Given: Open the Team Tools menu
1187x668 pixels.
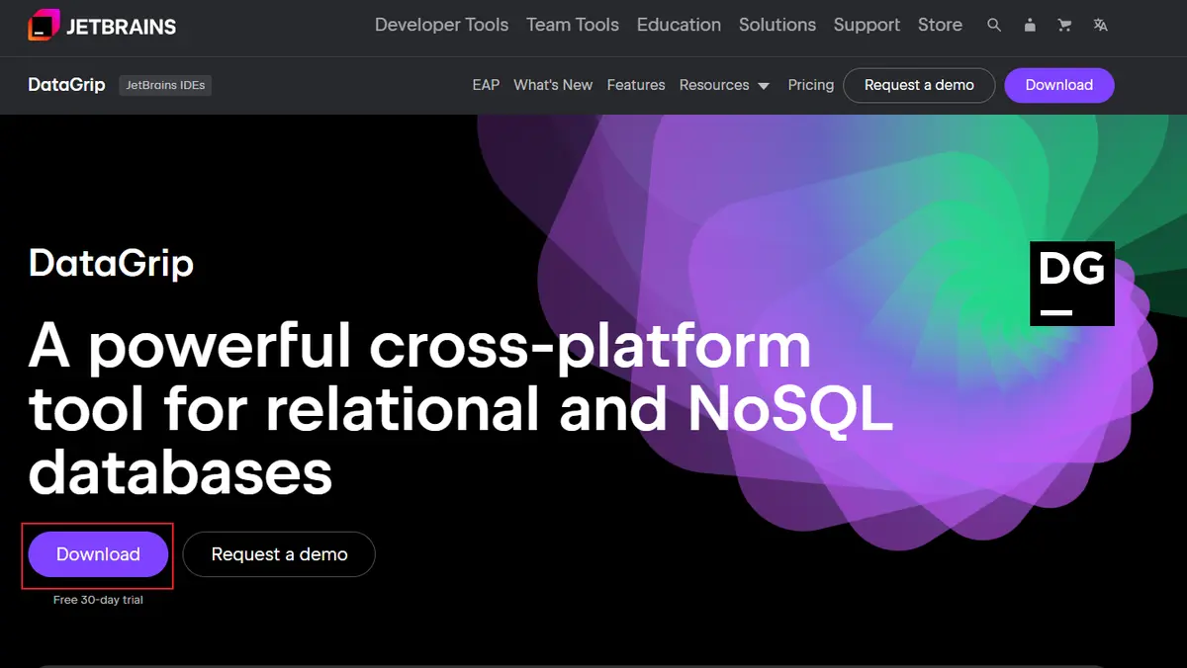Looking at the screenshot, I should click(x=573, y=26).
